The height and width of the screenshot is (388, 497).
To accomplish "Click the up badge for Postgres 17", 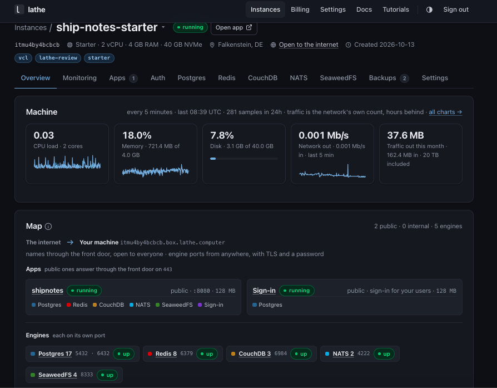I will pyautogui.click(x=123, y=353).
